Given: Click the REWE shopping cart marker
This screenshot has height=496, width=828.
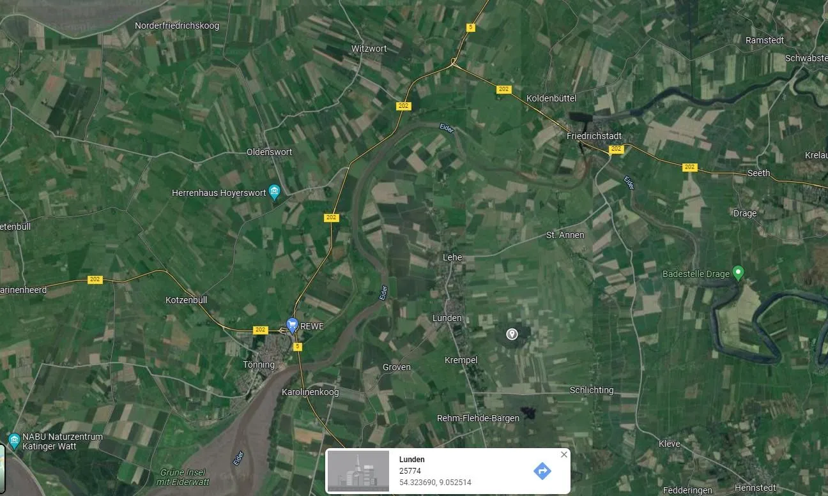Looking at the screenshot, I should coord(292,325).
